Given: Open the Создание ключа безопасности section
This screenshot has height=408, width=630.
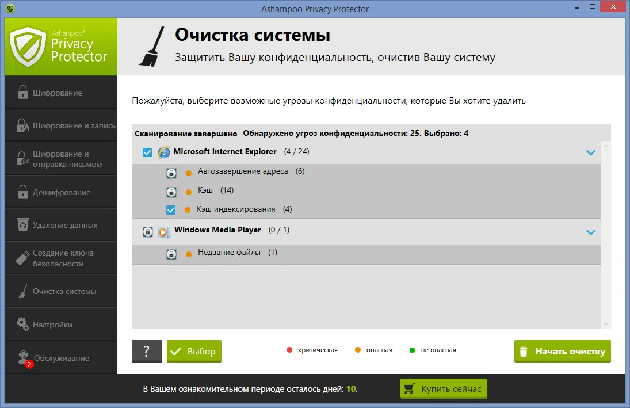Looking at the screenshot, I should (61, 258).
